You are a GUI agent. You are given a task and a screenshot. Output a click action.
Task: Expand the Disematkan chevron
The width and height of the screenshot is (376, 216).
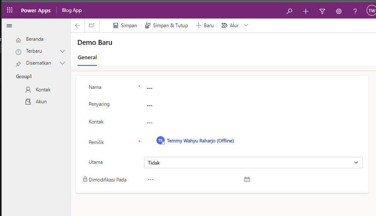tap(62, 63)
